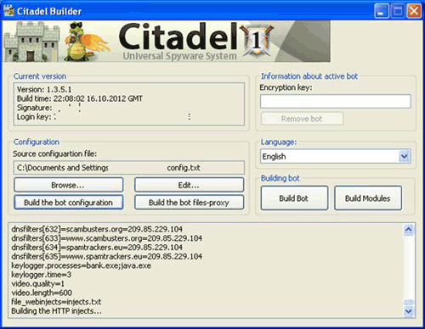
Task: Minimize the Citadel Builder window
Action: coord(381,11)
